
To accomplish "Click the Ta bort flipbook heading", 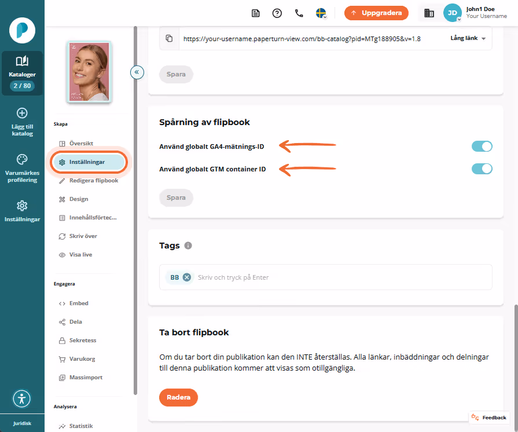I will [194, 332].
